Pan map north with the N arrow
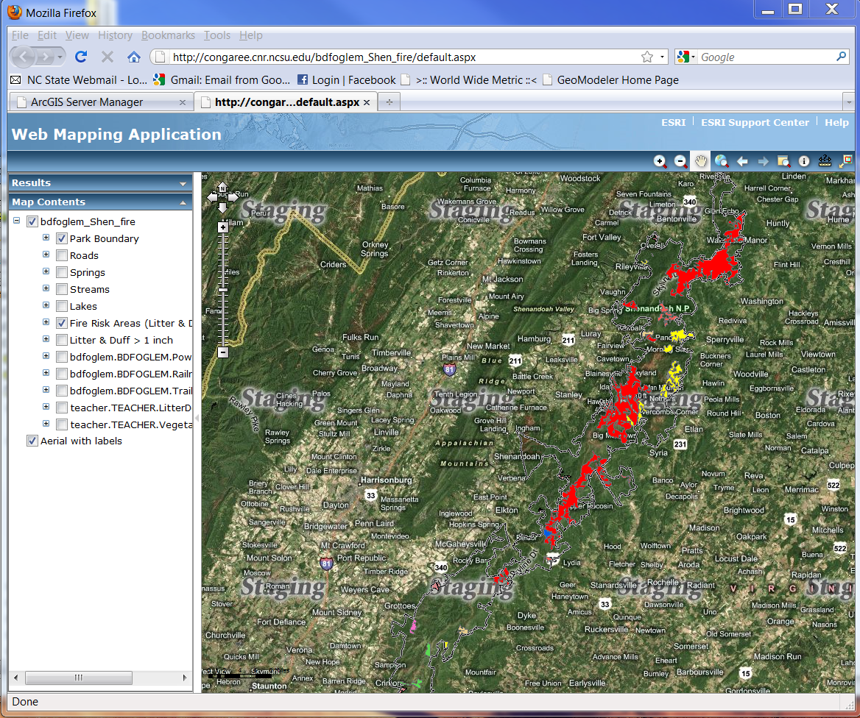The image size is (860, 718). tap(222, 187)
